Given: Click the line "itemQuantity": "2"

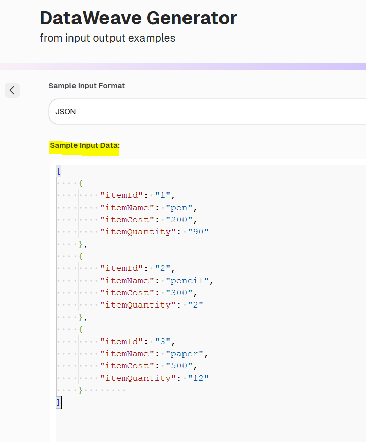Looking at the screenshot, I should [152, 305].
